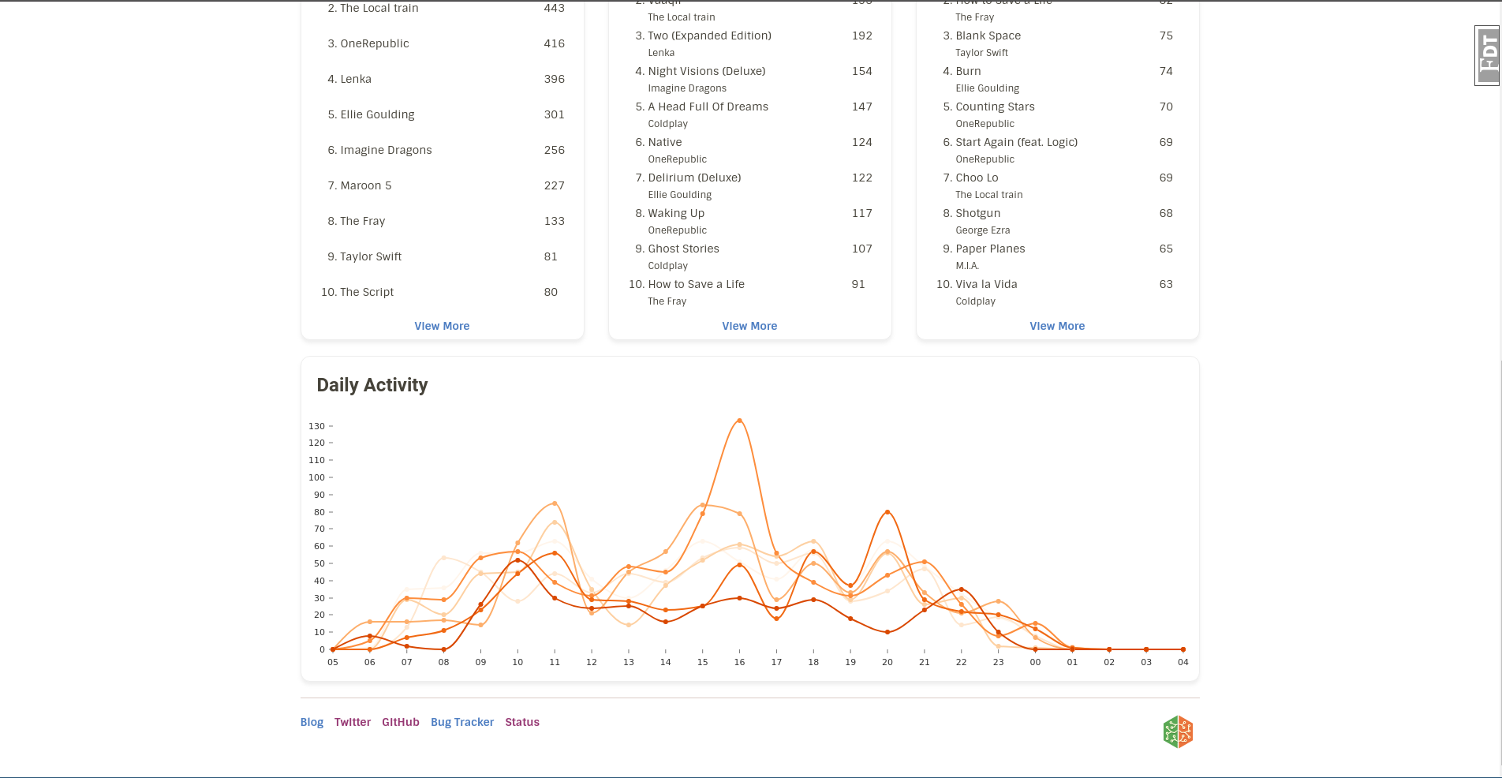This screenshot has width=1502, height=778.
Task: Open track Burn
Action: coord(969,71)
